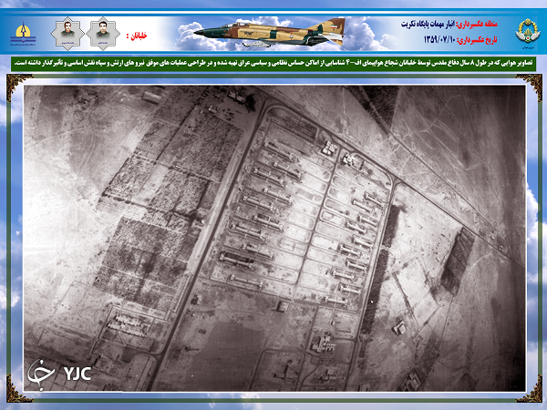Click the green banner description text
This screenshot has width=547, height=410.
[x=273, y=64]
